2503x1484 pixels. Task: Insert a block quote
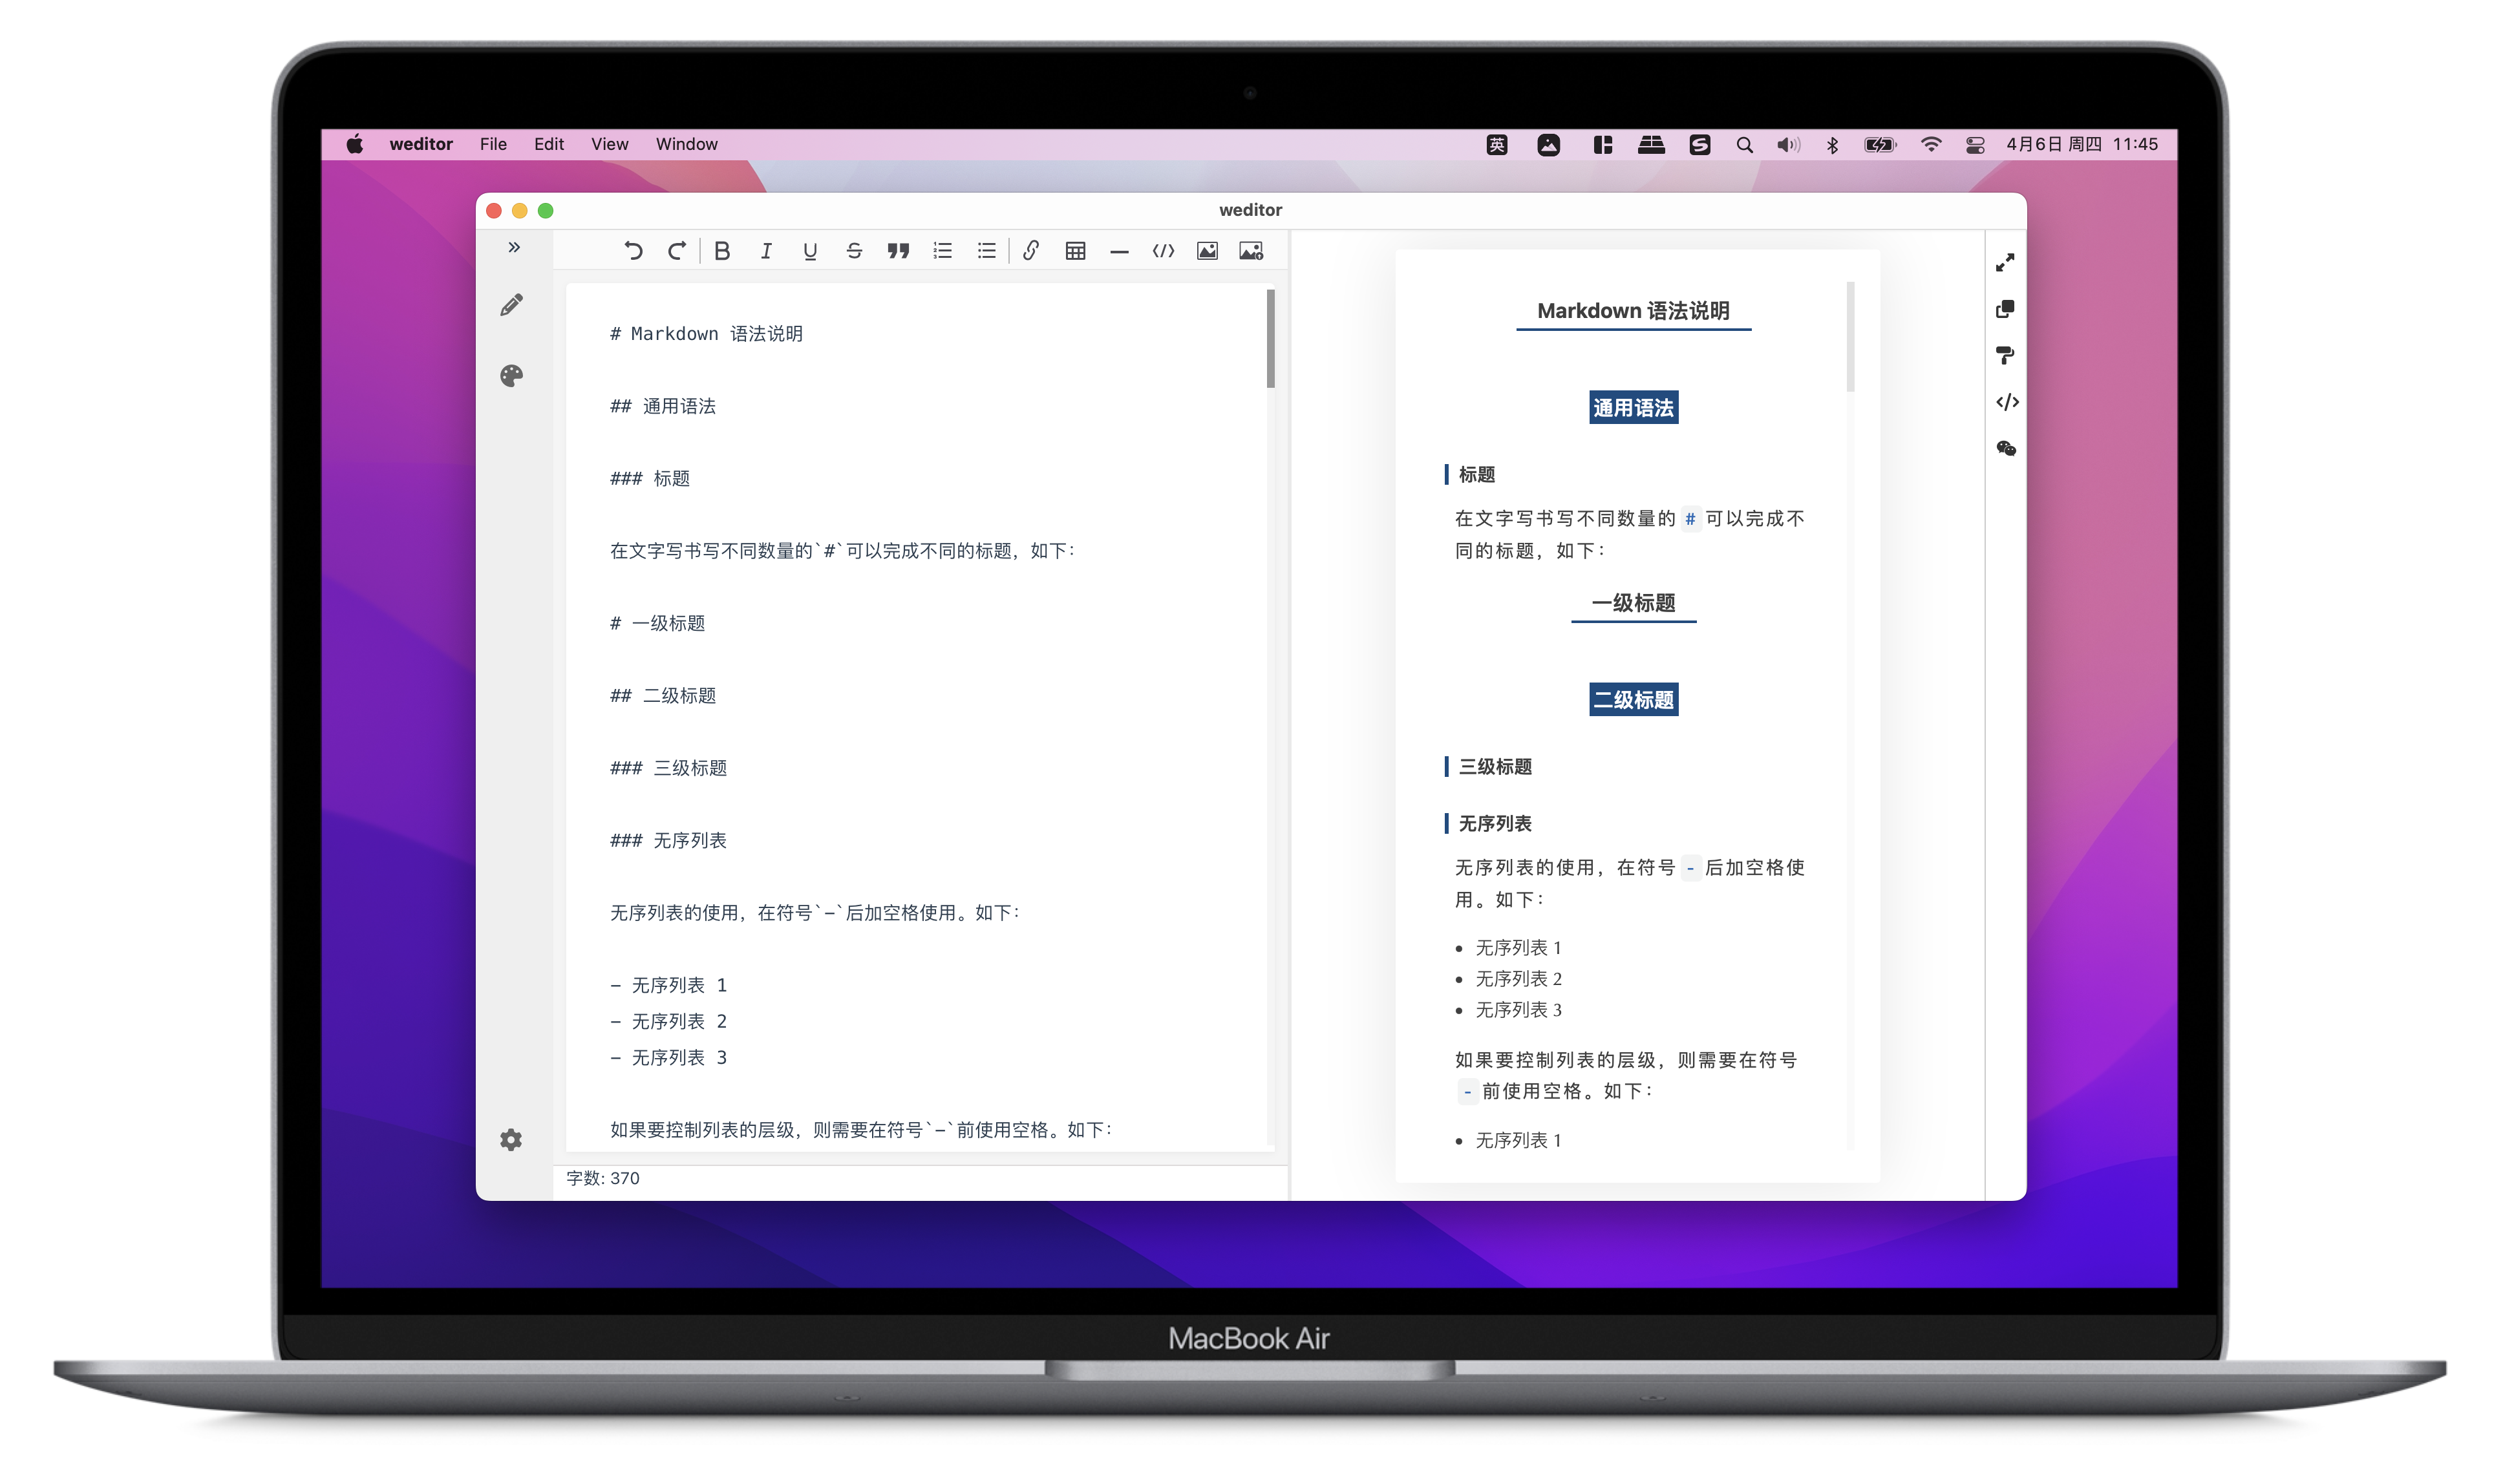point(898,251)
